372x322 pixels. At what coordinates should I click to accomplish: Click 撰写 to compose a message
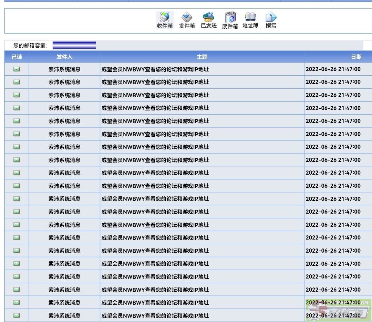[x=271, y=20]
